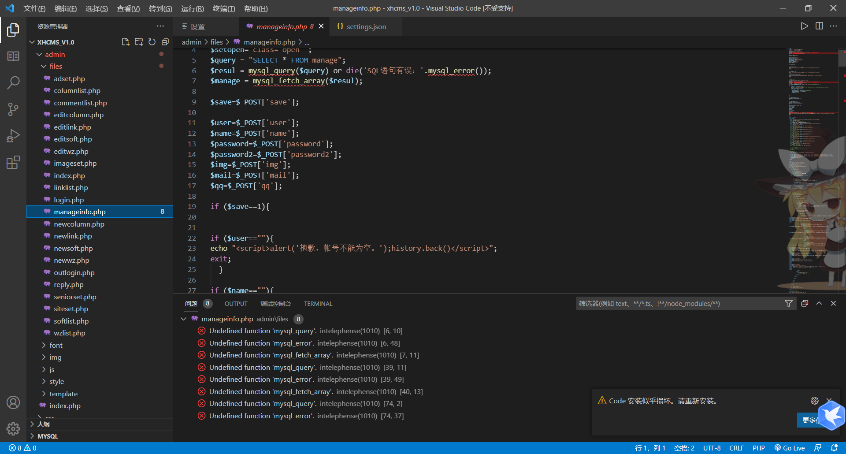The height and width of the screenshot is (454, 846).
Task: Expand the img folder
Action: pyautogui.click(x=44, y=357)
